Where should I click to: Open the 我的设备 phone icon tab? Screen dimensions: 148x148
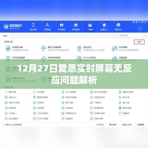point(33,27)
